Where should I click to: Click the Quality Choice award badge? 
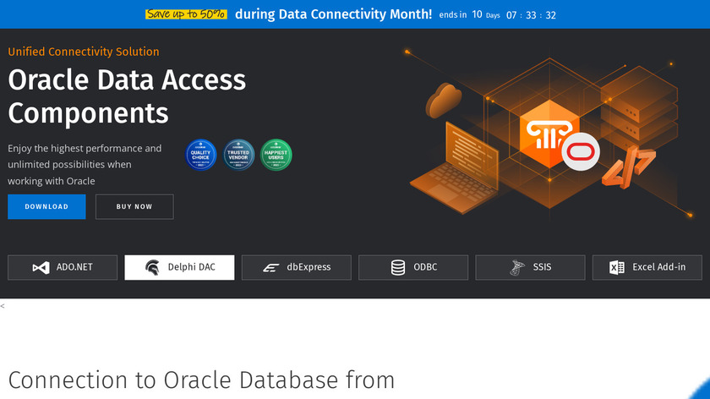coord(201,155)
